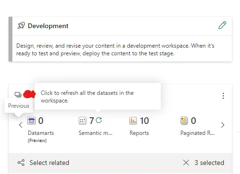Click the 3 selected text

click(x=209, y=163)
